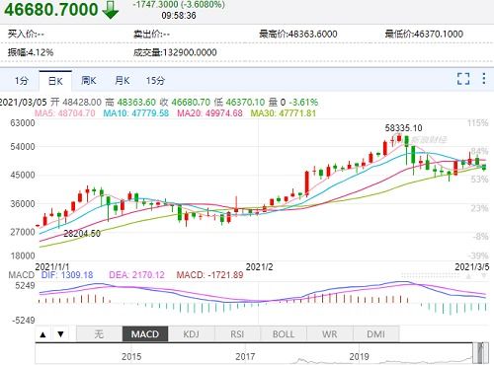Enable the MACD indicator
Image resolution: width=494 pixels, height=365 pixels.
(x=145, y=334)
